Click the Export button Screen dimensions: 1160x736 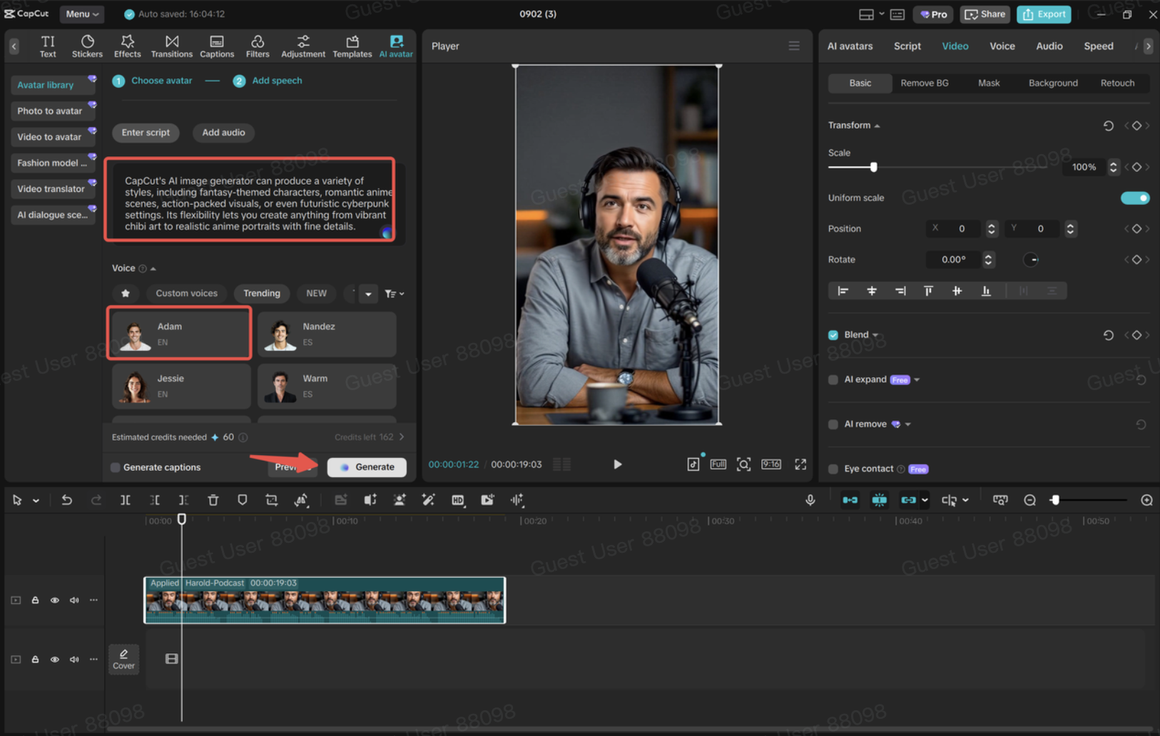click(1044, 14)
